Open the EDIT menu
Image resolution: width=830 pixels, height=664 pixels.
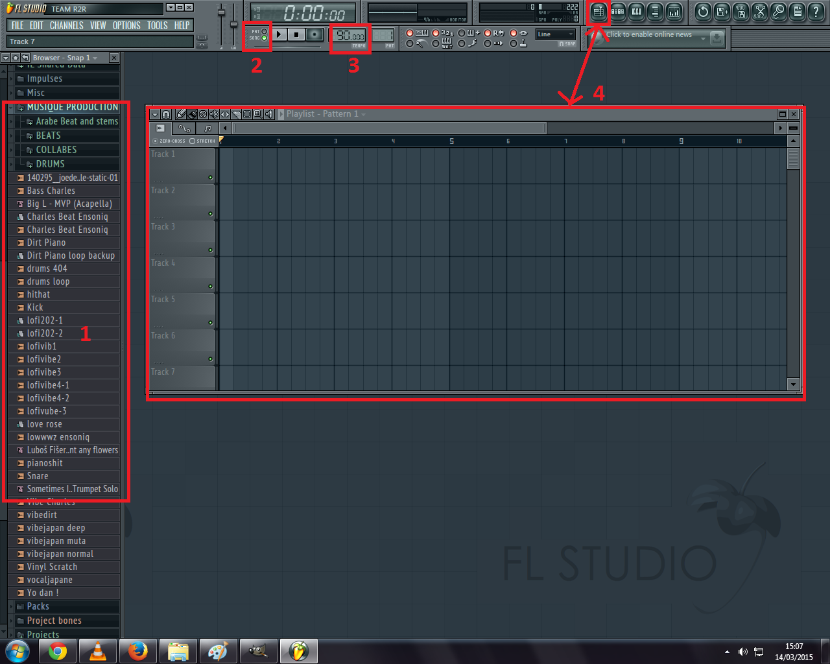pos(36,25)
